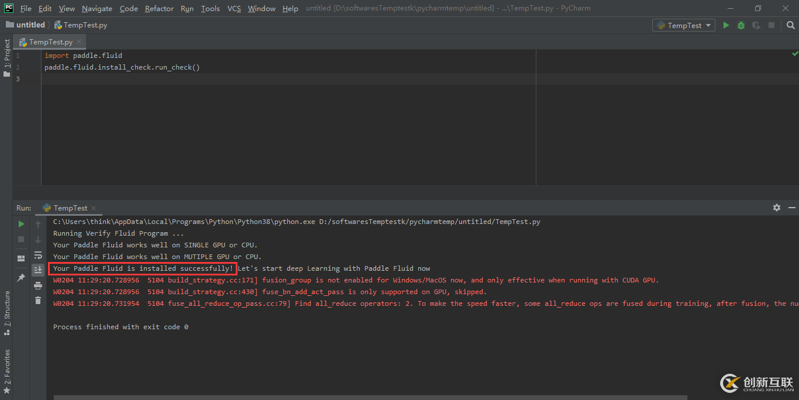Click line number 3 in gutter
The width and height of the screenshot is (799, 400).
[18, 79]
